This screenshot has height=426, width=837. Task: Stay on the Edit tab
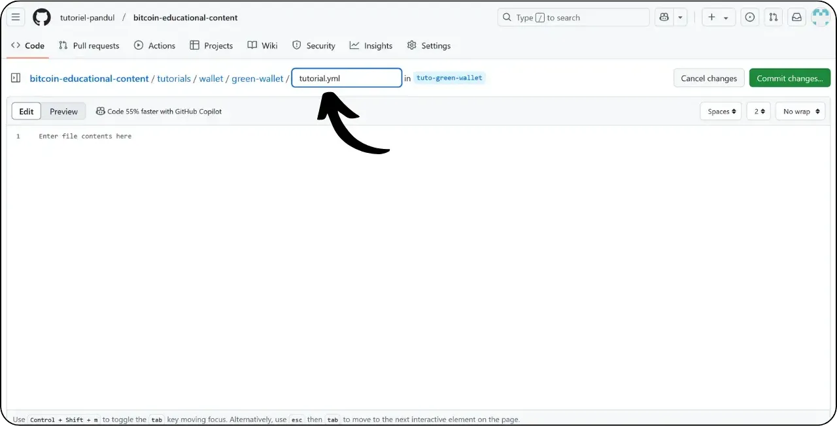(26, 111)
